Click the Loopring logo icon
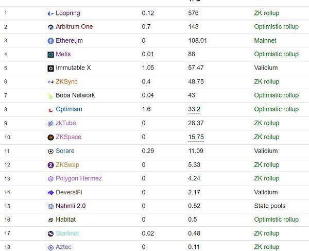Viewport: 309px width, 251px height. point(50,13)
